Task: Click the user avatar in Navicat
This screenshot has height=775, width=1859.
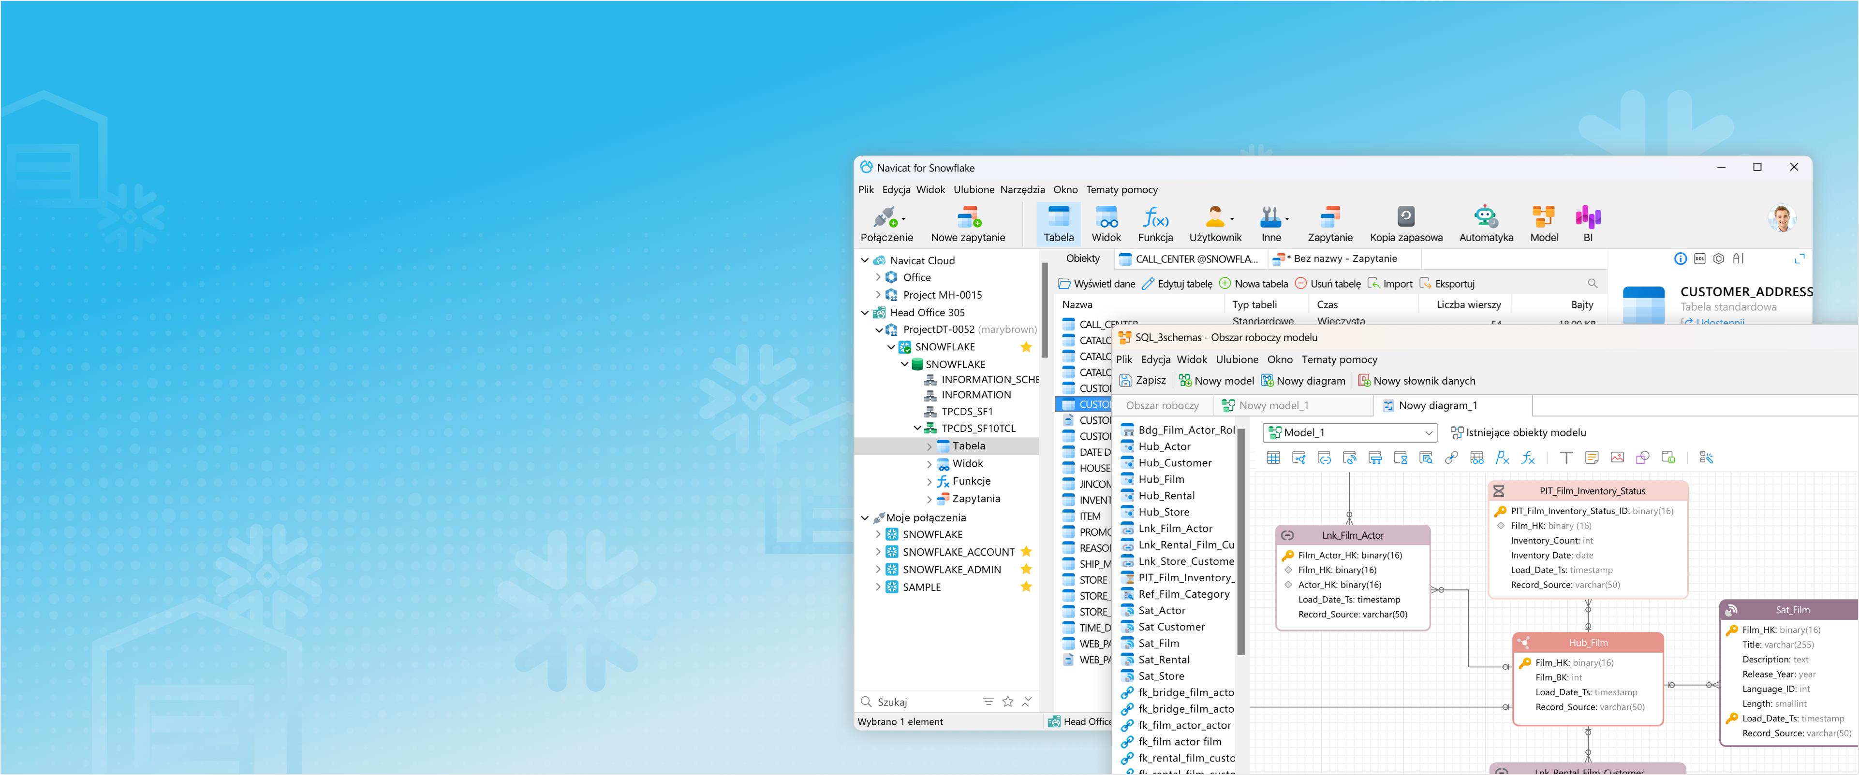Action: (x=1781, y=218)
